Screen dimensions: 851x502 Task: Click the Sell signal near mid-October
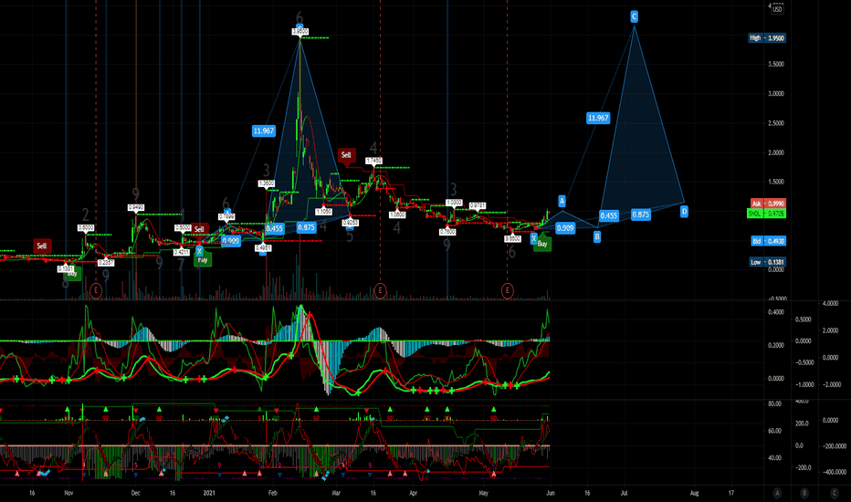pos(42,246)
